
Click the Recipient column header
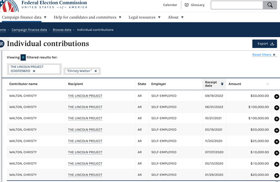[x=75, y=84]
